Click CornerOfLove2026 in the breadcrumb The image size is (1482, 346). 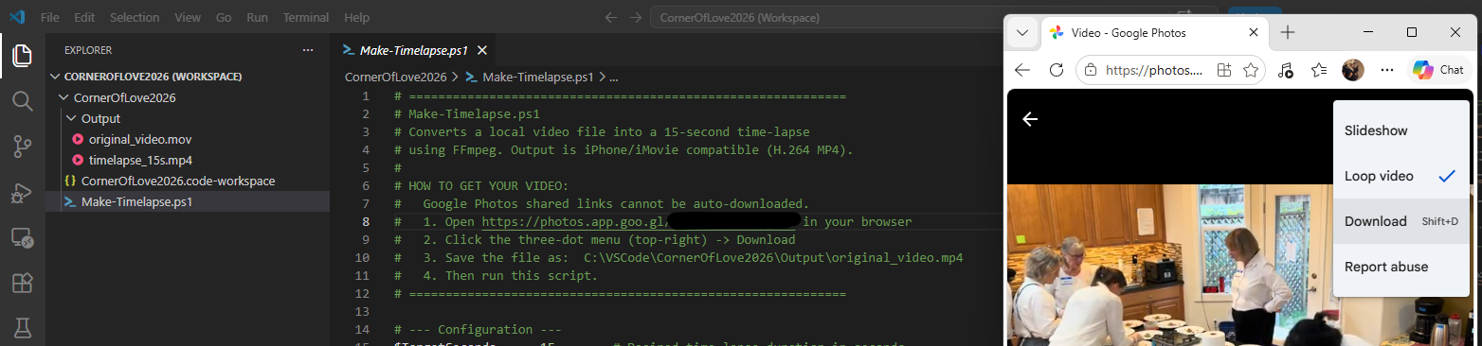point(395,78)
